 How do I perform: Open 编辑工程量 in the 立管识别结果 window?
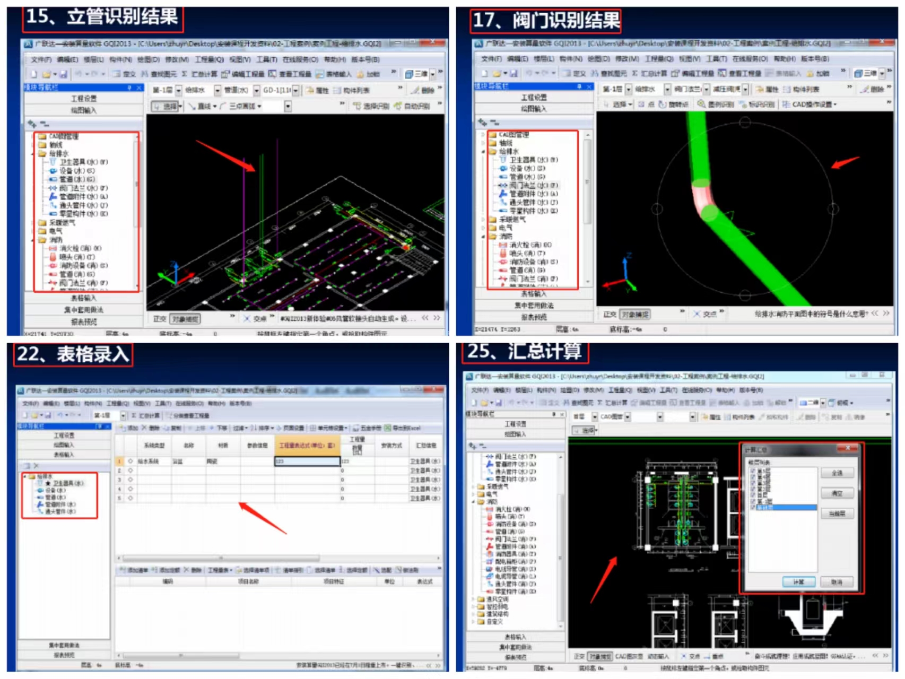[x=243, y=74]
